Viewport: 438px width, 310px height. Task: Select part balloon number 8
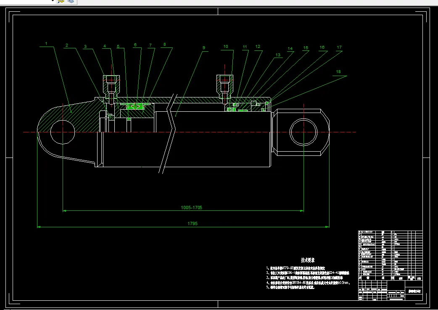[164, 45]
